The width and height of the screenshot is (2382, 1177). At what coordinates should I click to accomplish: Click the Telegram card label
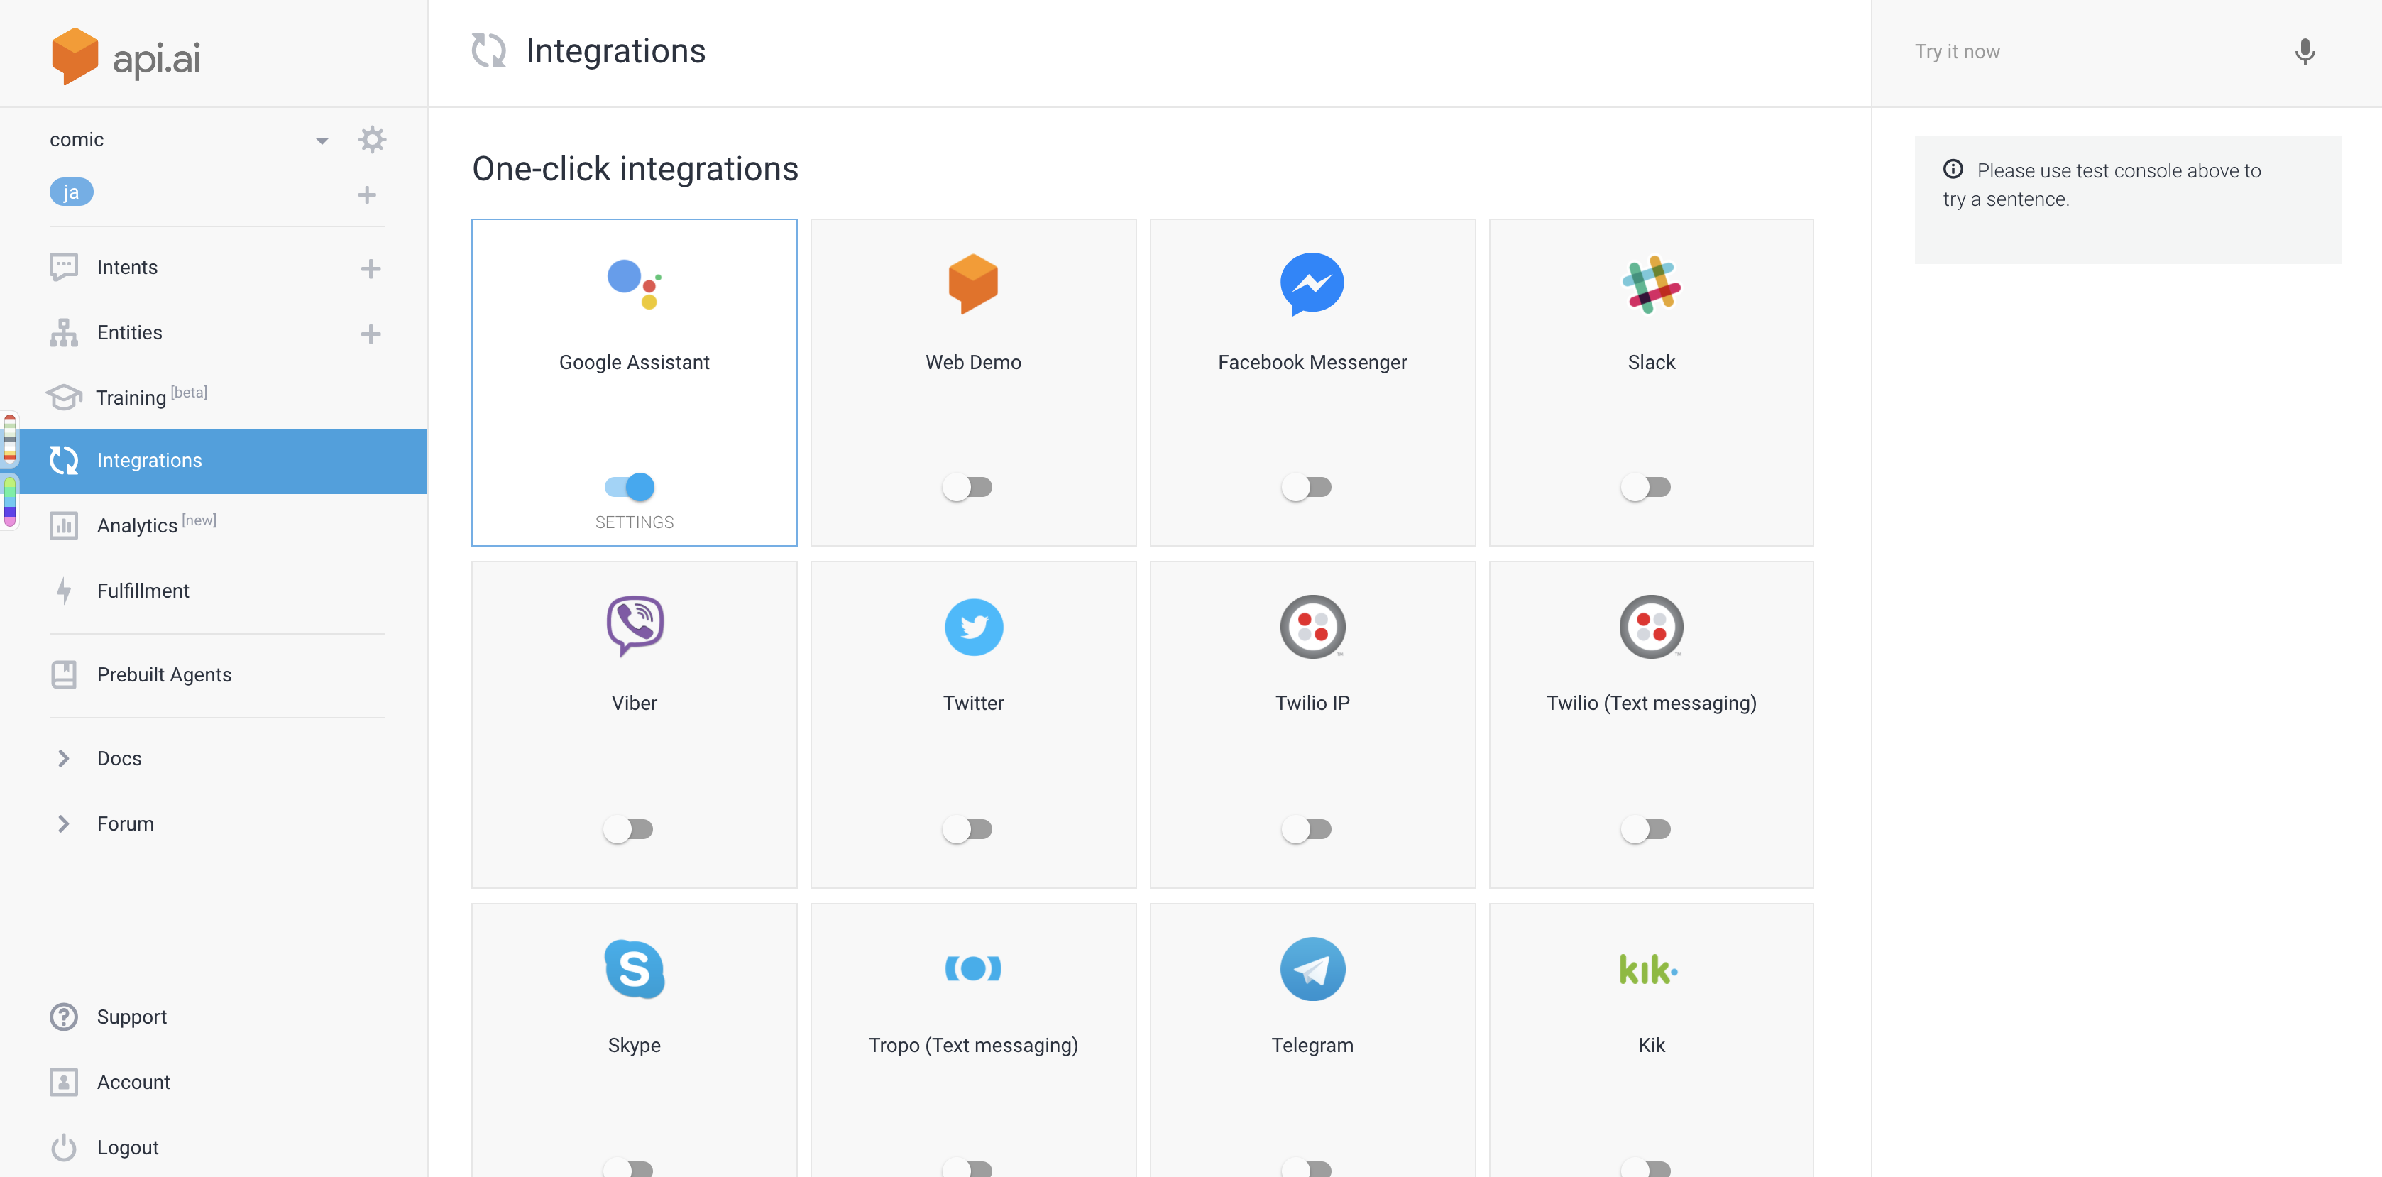click(1311, 1046)
